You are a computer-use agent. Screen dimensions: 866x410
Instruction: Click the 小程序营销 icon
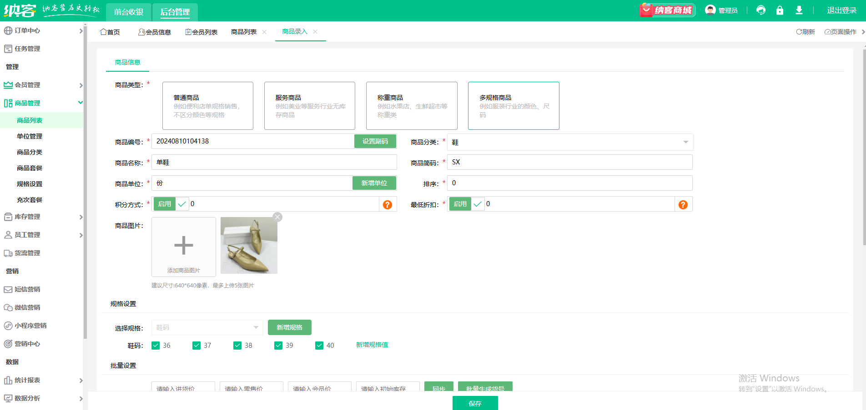click(8, 326)
